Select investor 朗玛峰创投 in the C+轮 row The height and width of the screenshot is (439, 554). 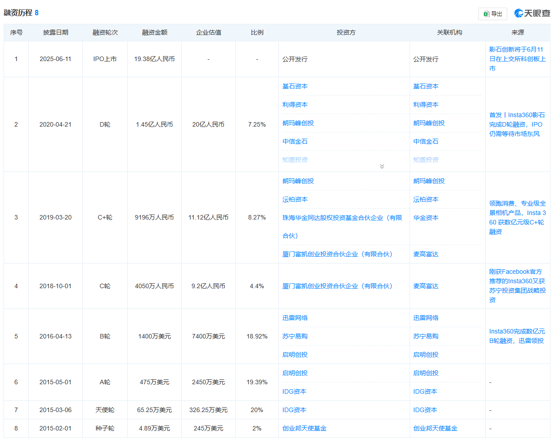[x=298, y=181]
